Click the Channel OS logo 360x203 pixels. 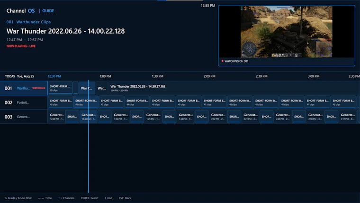[21, 11]
